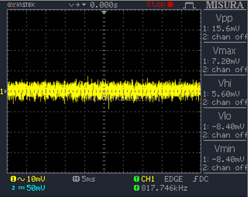Click the 10mV channel 1 scale
248x197 pixels.
(x=36, y=179)
